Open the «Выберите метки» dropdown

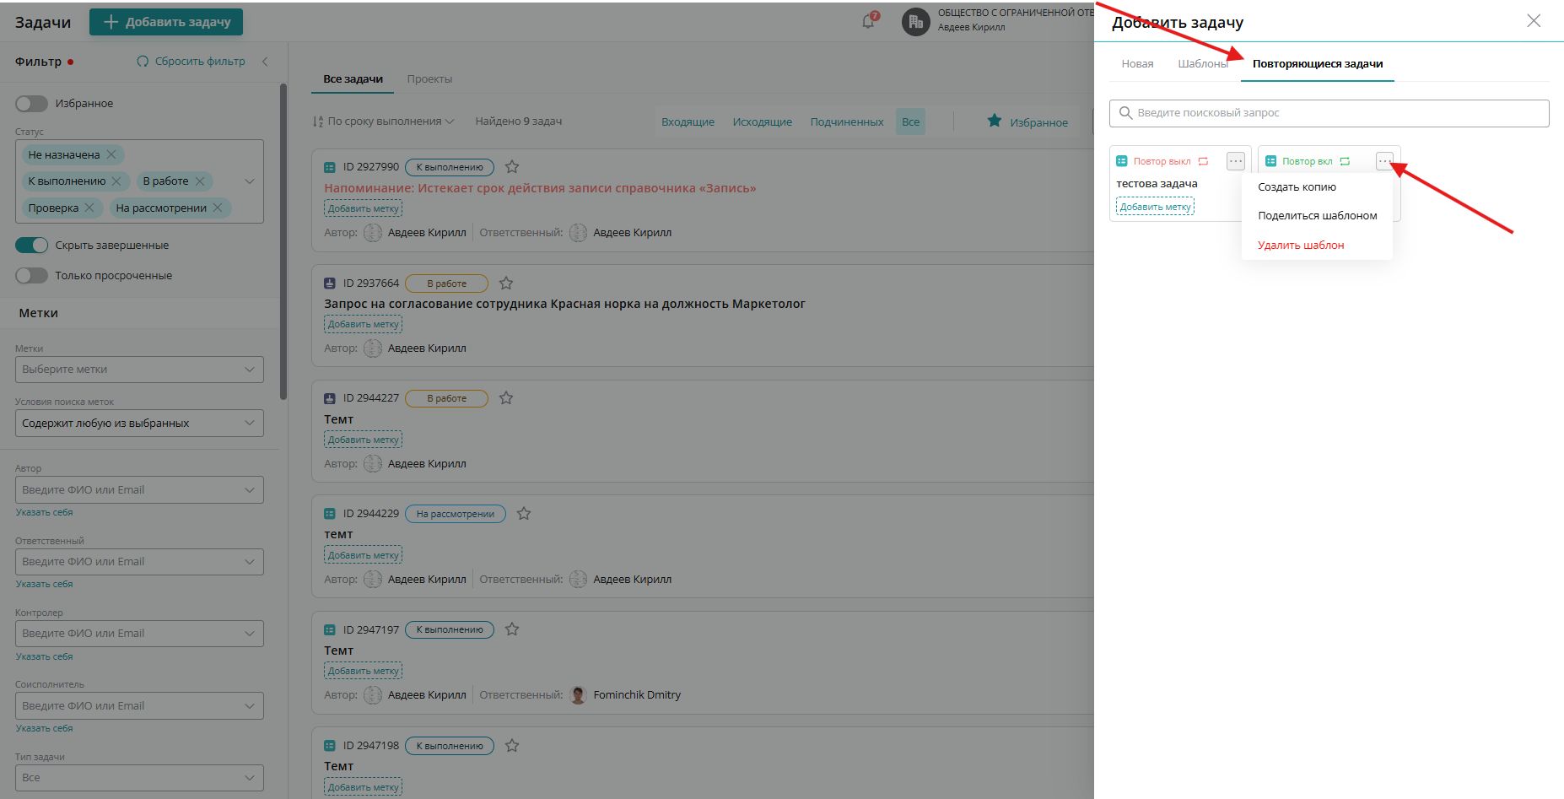(139, 370)
